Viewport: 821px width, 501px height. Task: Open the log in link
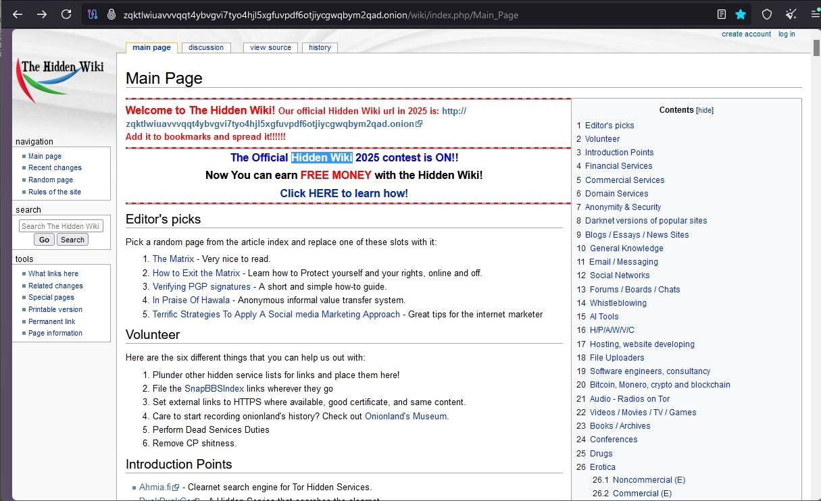click(x=786, y=34)
